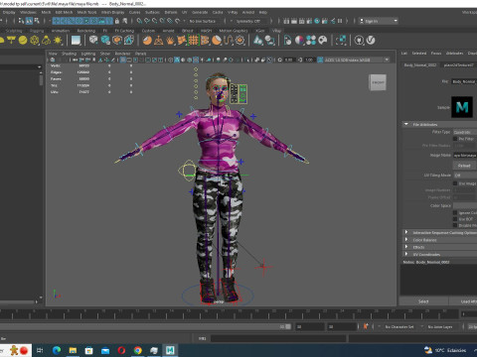Click the sky dome plane shelf icon

76,41
